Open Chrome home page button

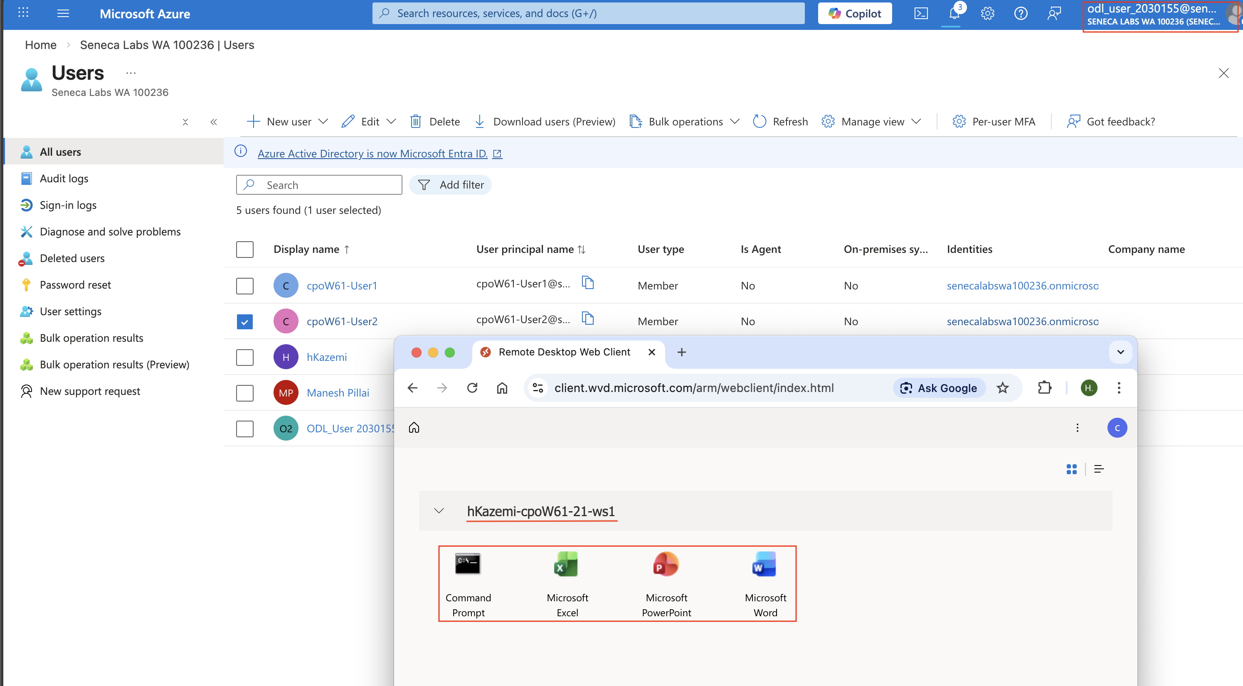pos(502,388)
